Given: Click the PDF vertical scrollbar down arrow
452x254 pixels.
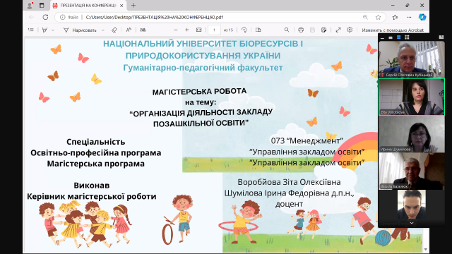Looking at the screenshot, I should click(425, 249).
